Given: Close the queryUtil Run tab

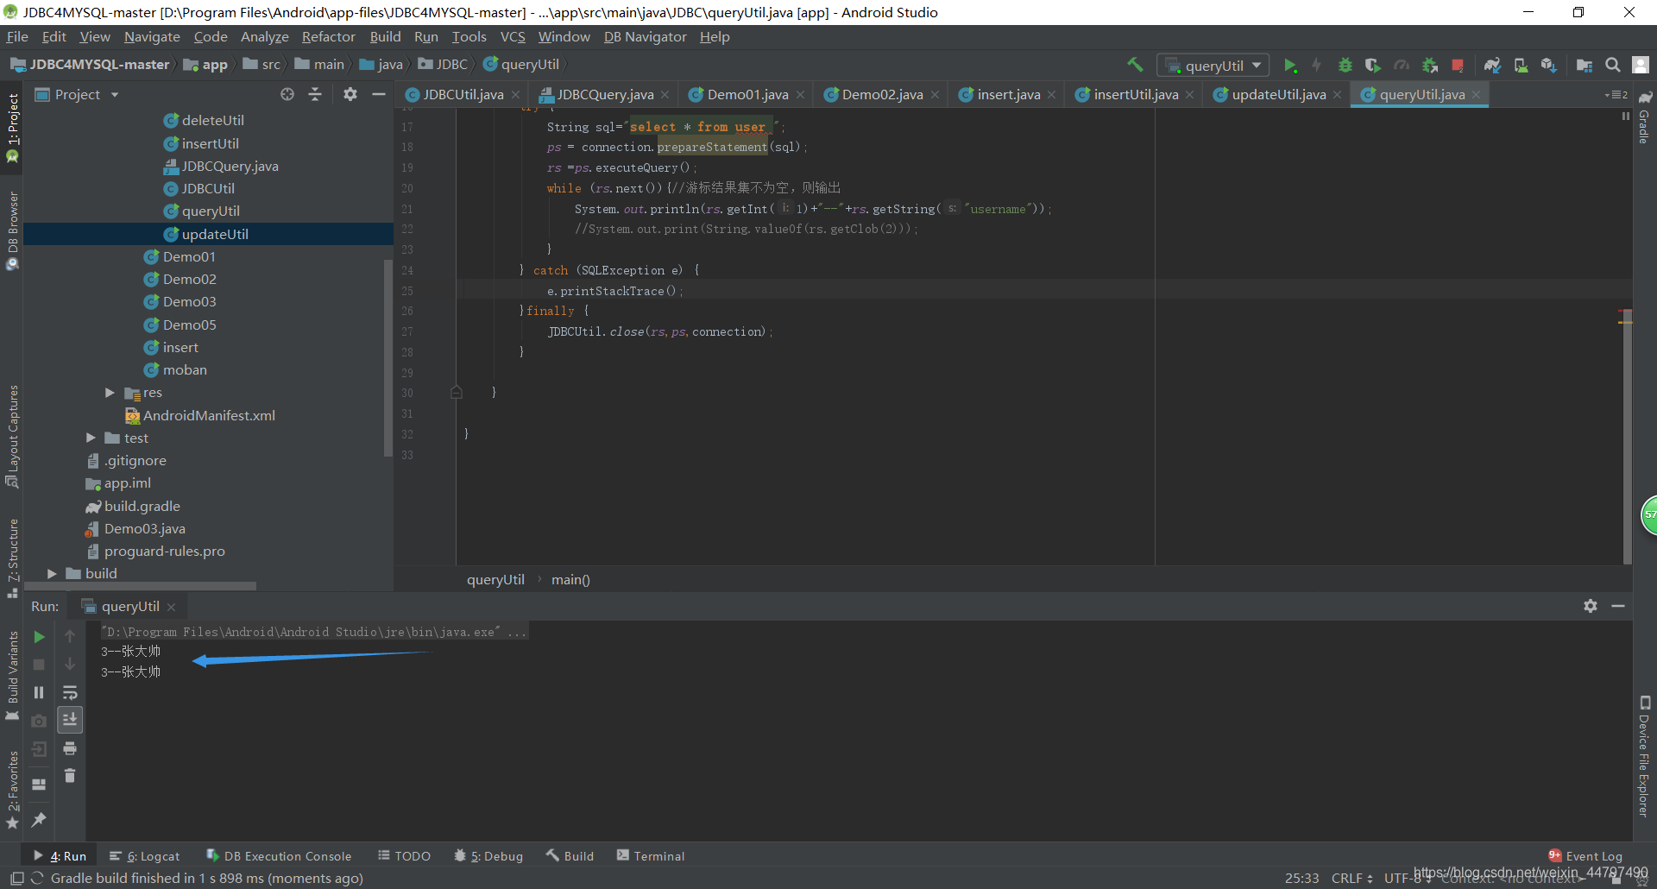Looking at the screenshot, I should point(171,607).
